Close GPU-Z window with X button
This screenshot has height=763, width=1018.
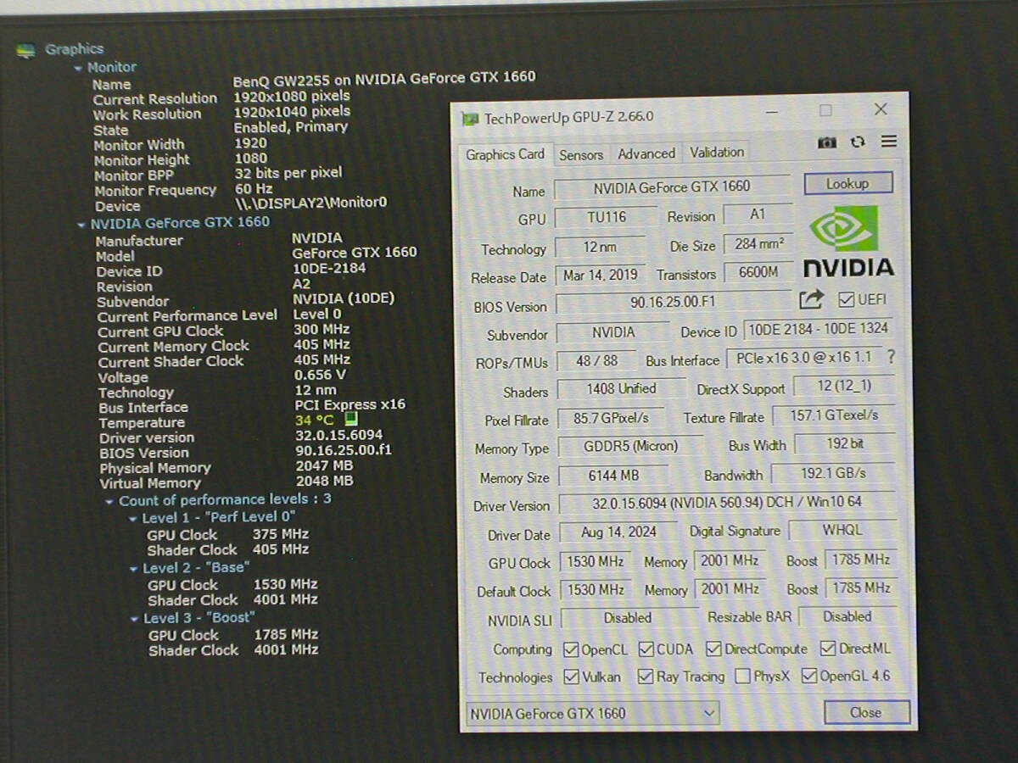[881, 109]
